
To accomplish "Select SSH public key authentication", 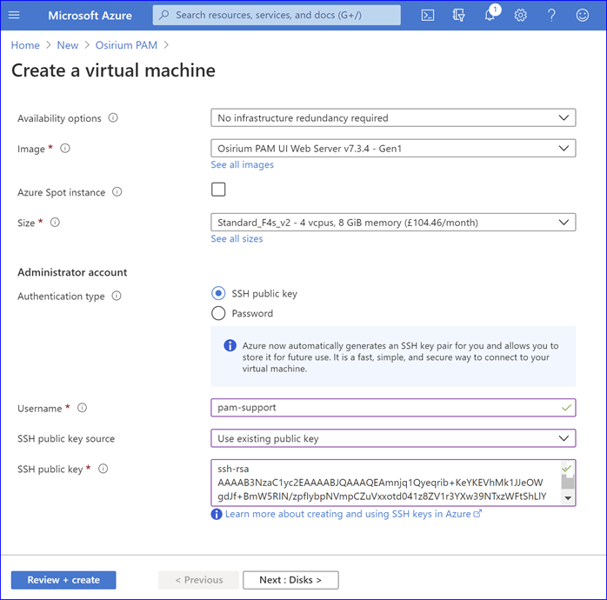I will click(218, 293).
